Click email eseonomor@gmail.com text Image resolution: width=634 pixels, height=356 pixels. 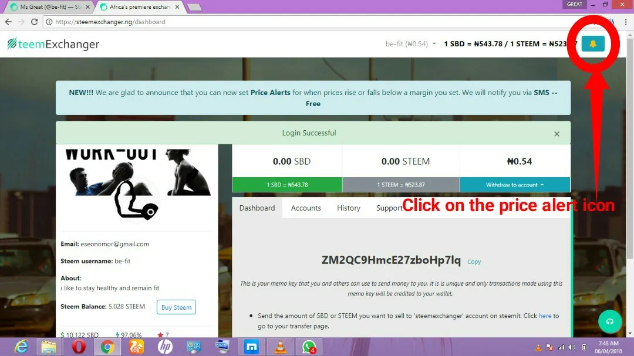(x=115, y=244)
